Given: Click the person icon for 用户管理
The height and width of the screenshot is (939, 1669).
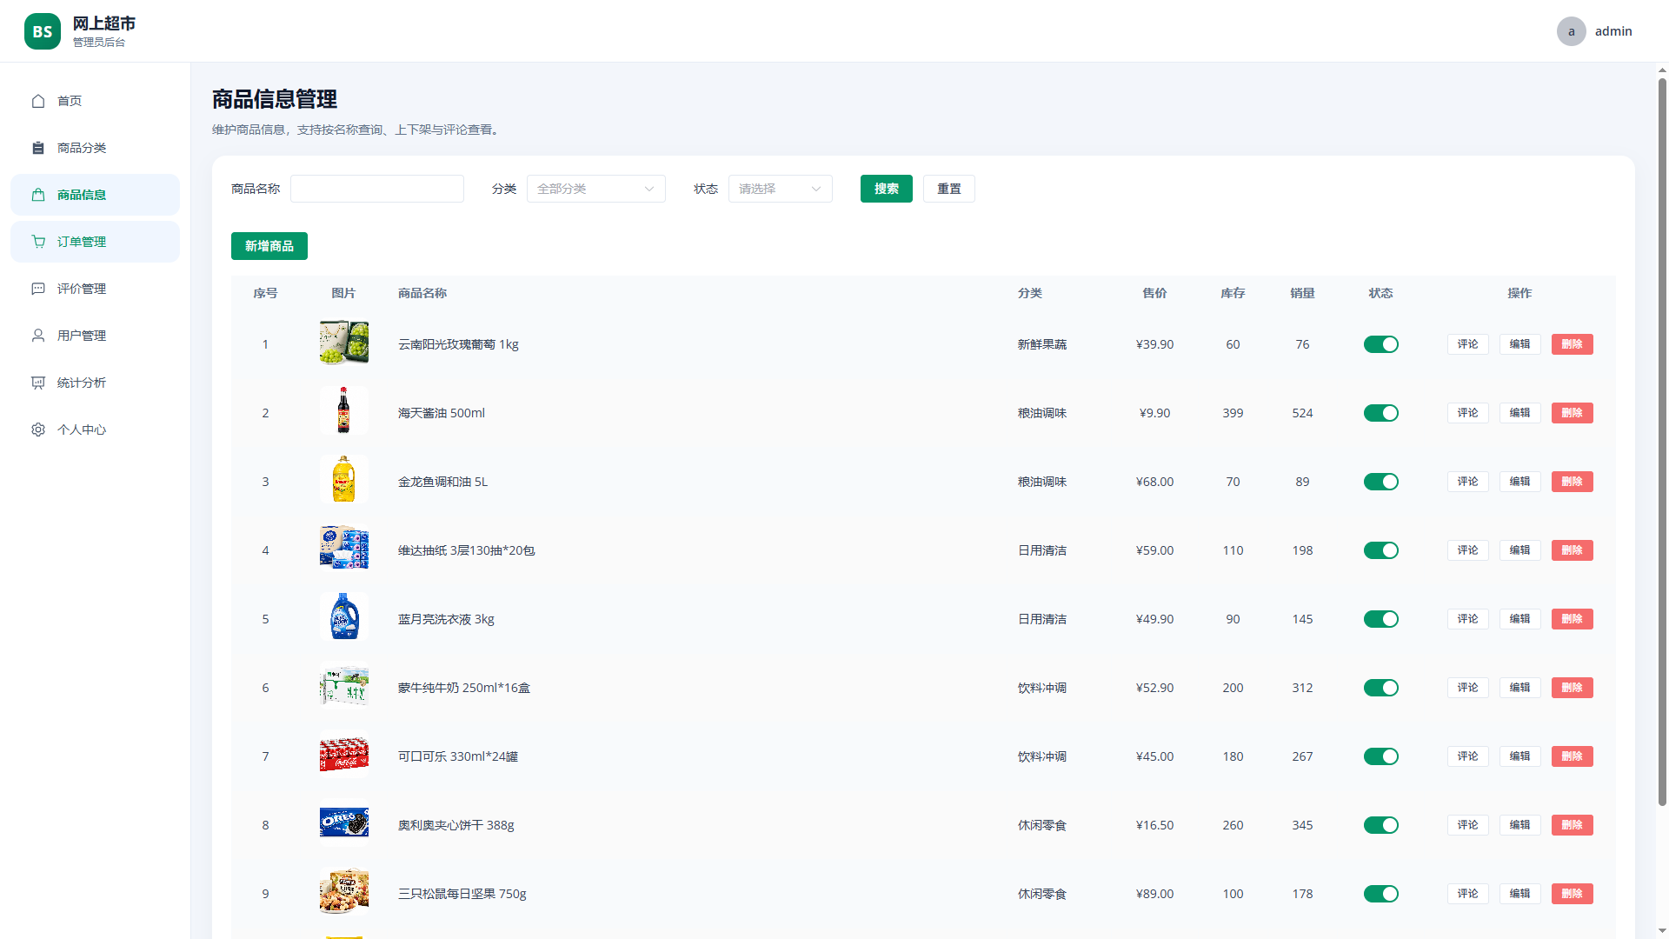Looking at the screenshot, I should click(x=38, y=336).
